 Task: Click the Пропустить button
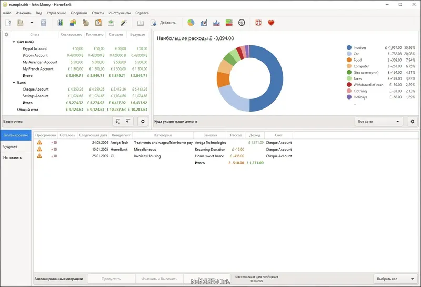tap(111, 279)
